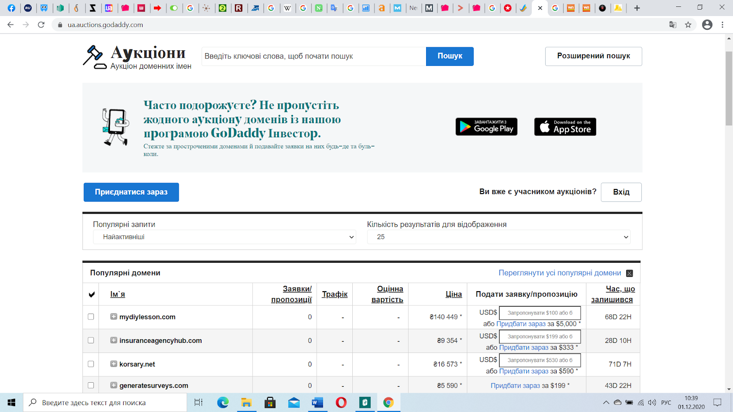This screenshot has height=412, width=733.
Task: Close the current GoDaddy auctions tab
Action: pos(540,8)
